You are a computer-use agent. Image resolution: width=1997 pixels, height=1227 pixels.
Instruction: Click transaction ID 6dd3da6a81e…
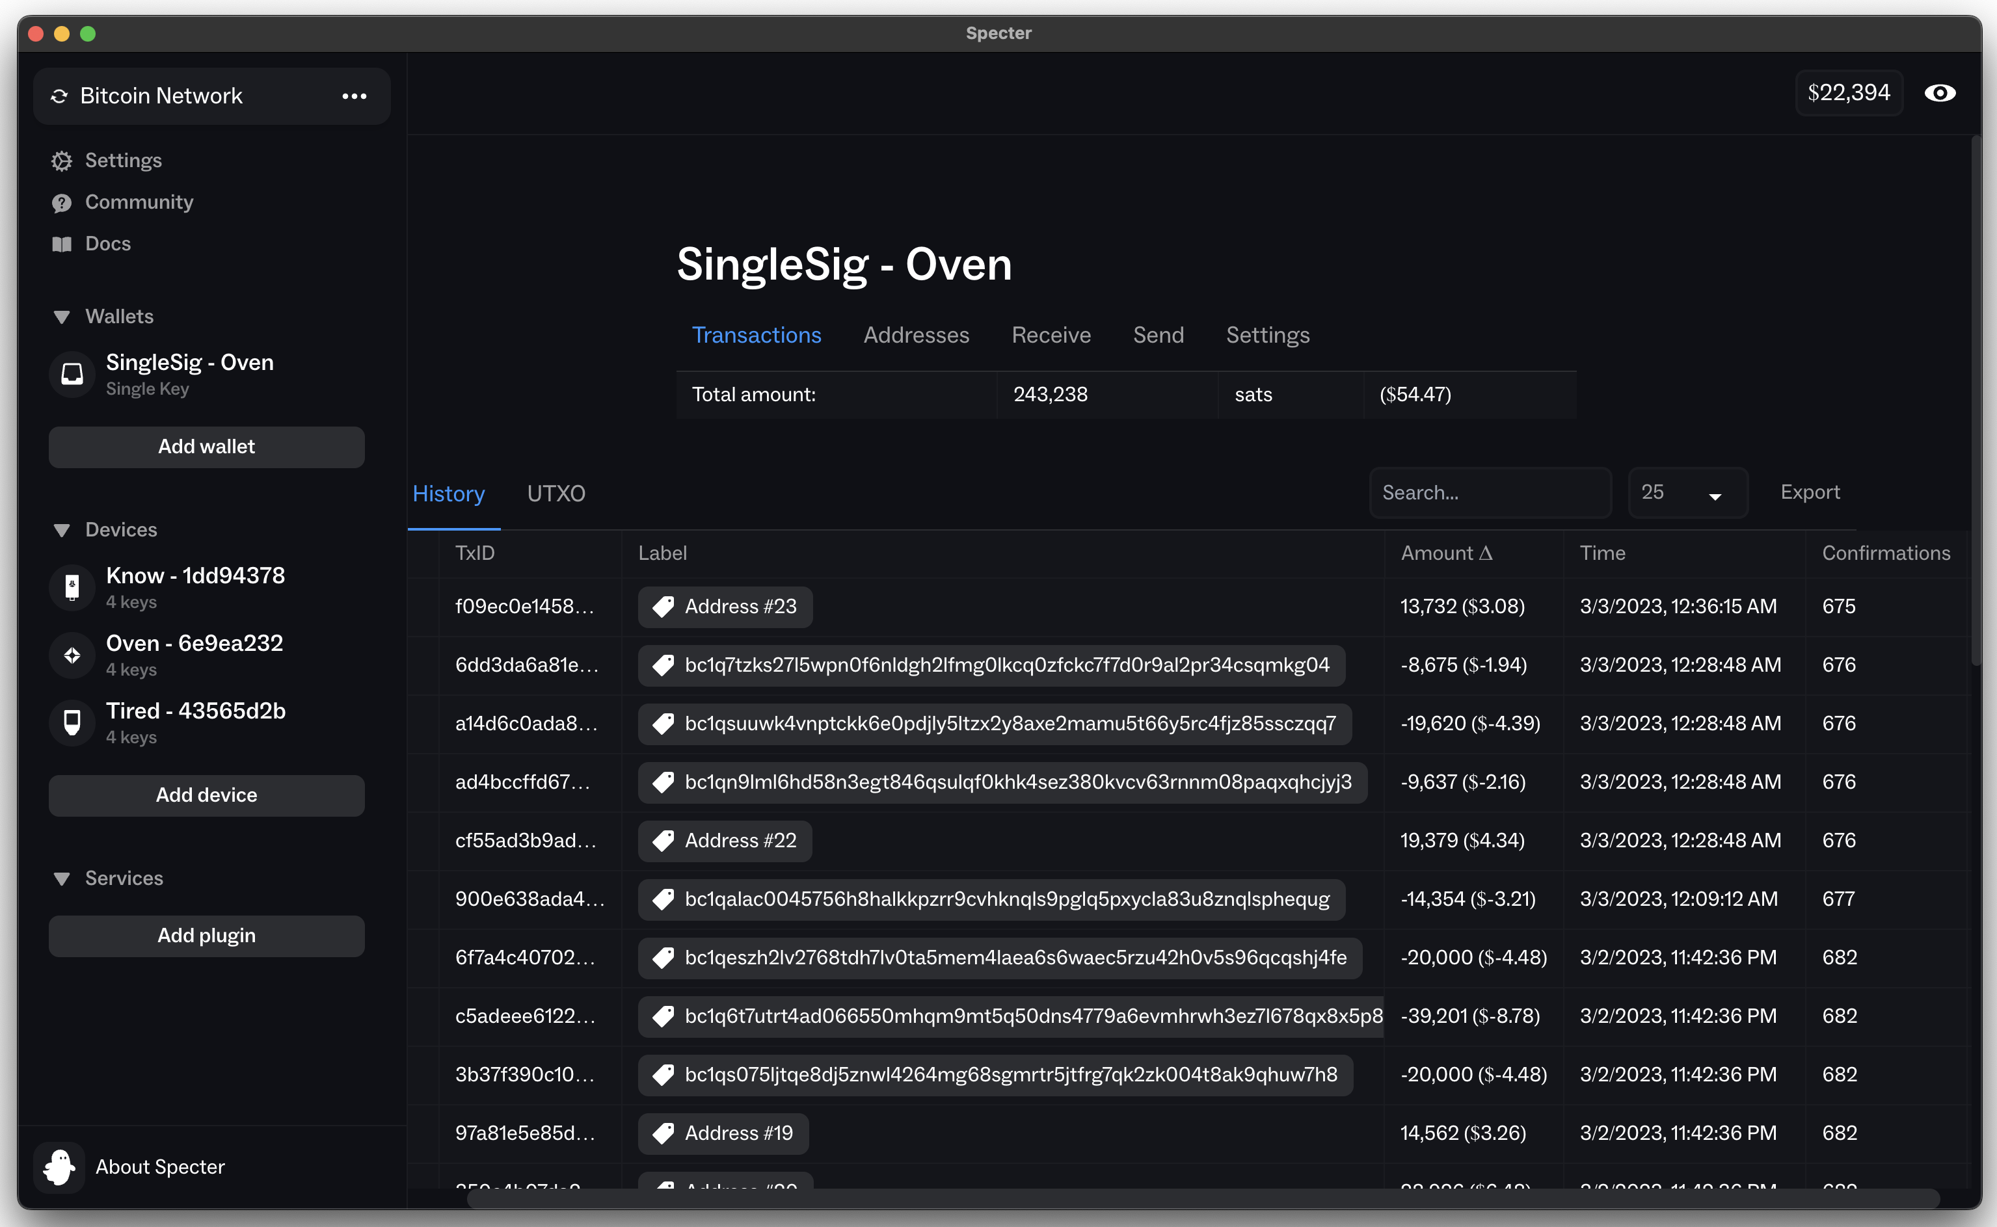tap(527, 665)
